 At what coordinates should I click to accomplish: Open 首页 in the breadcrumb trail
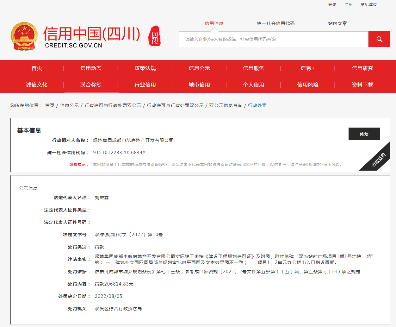(51, 105)
